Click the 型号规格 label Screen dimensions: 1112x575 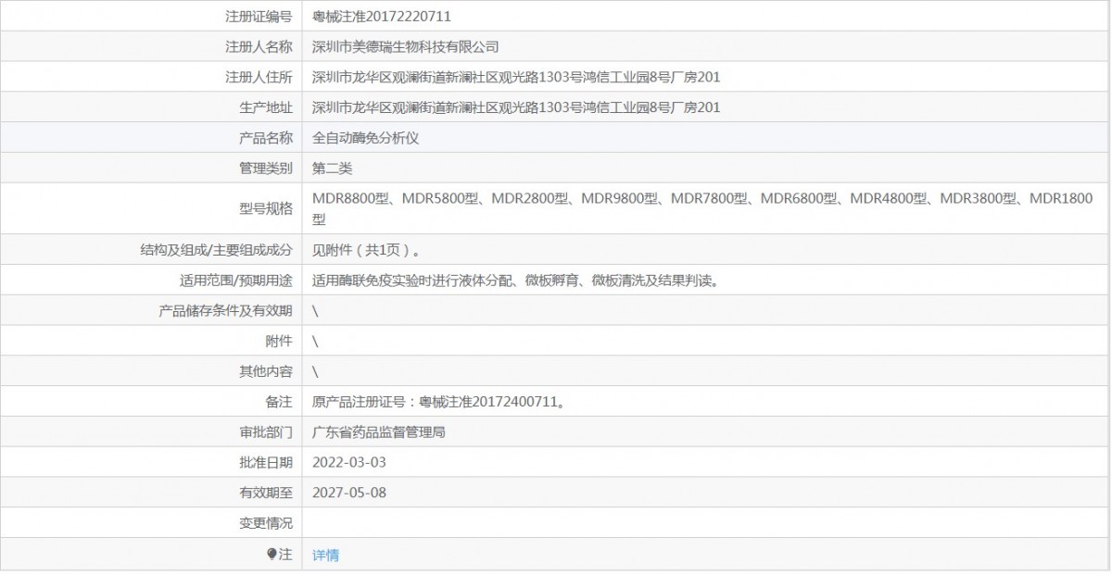pyautogui.click(x=266, y=208)
